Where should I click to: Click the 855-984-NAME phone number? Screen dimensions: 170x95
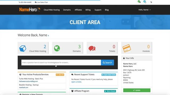click(x=26, y=2)
